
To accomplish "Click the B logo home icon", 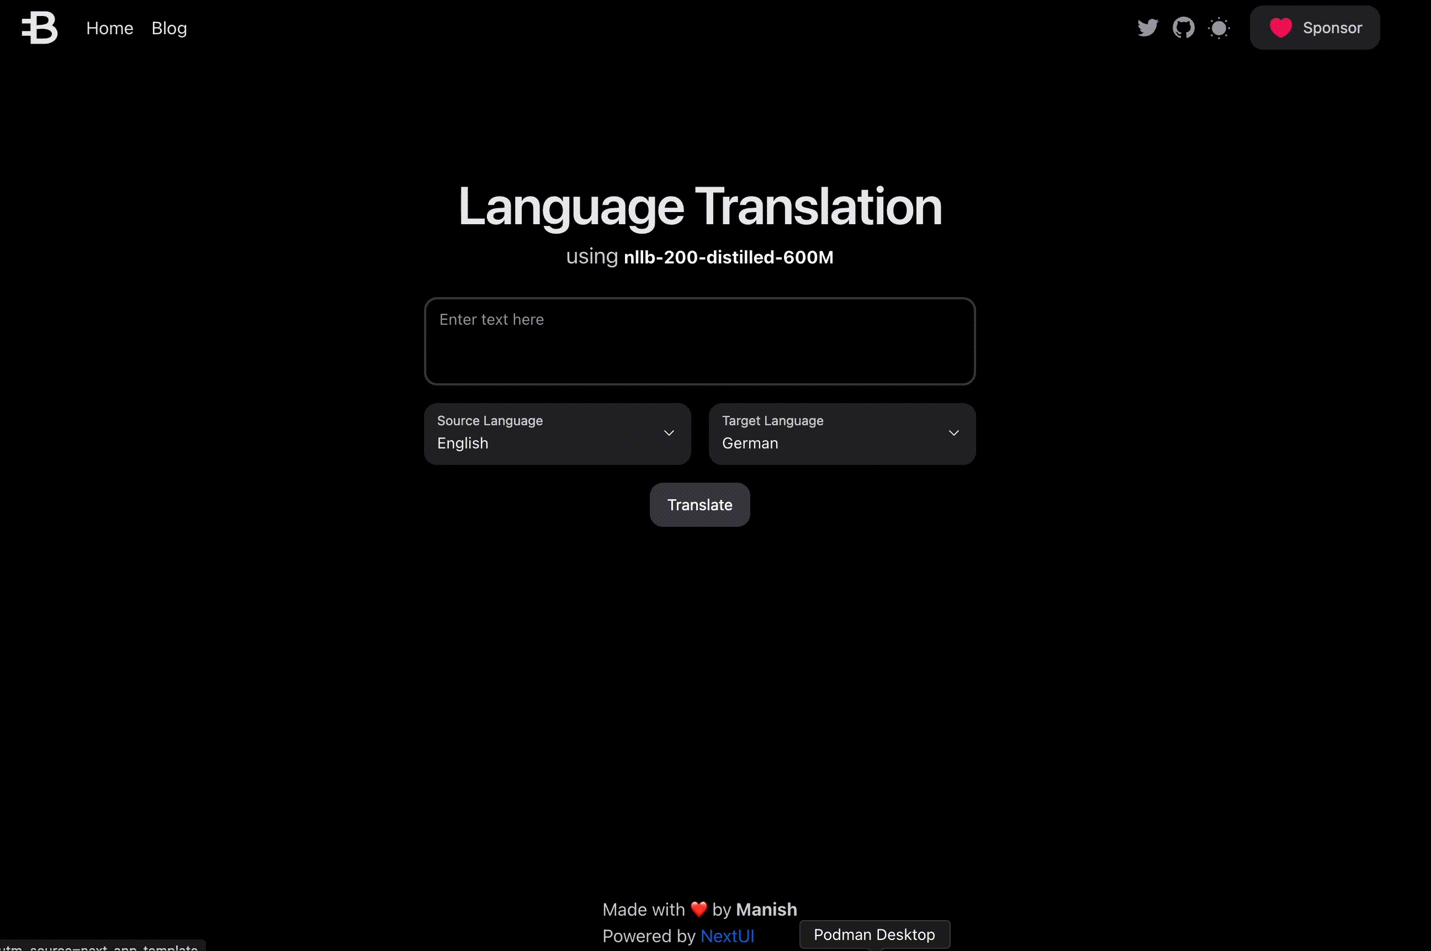I will click(x=38, y=27).
